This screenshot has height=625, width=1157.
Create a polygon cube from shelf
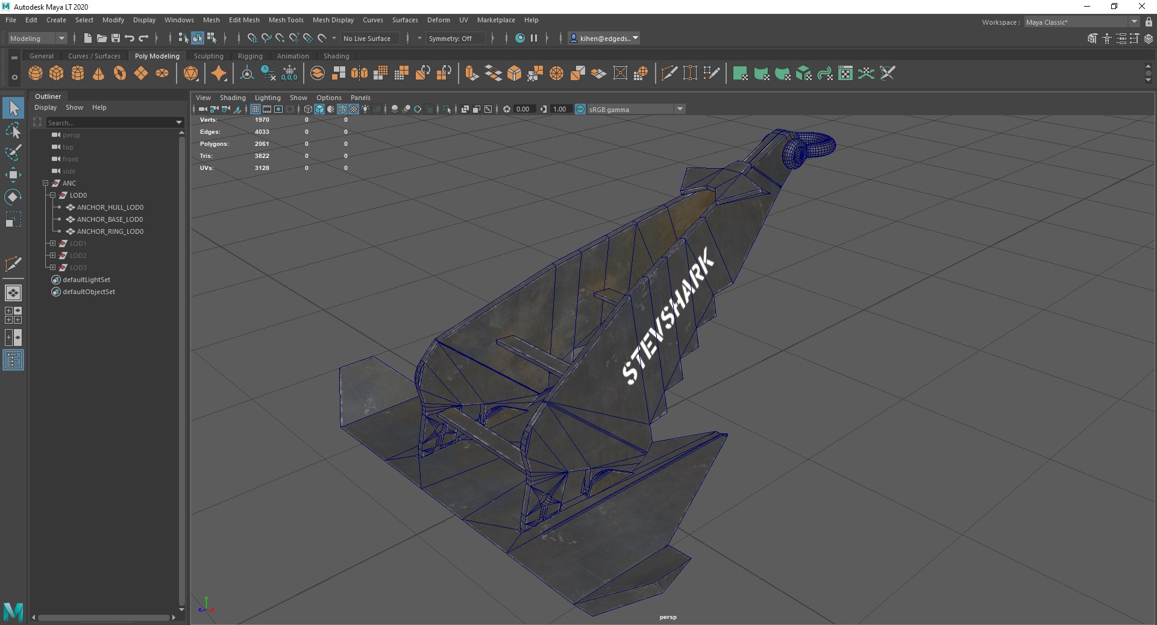pyautogui.click(x=57, y=74)
